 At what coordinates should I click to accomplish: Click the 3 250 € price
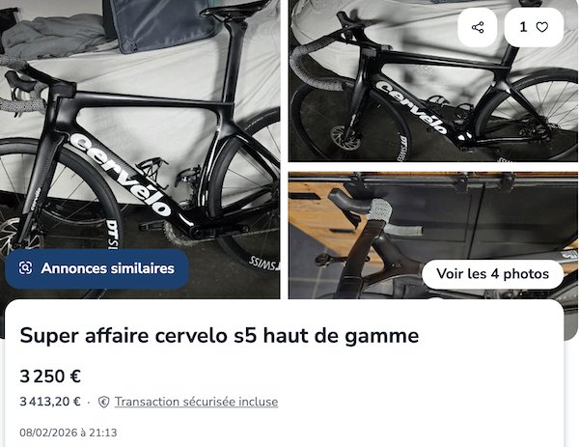(x=50, y=377)
